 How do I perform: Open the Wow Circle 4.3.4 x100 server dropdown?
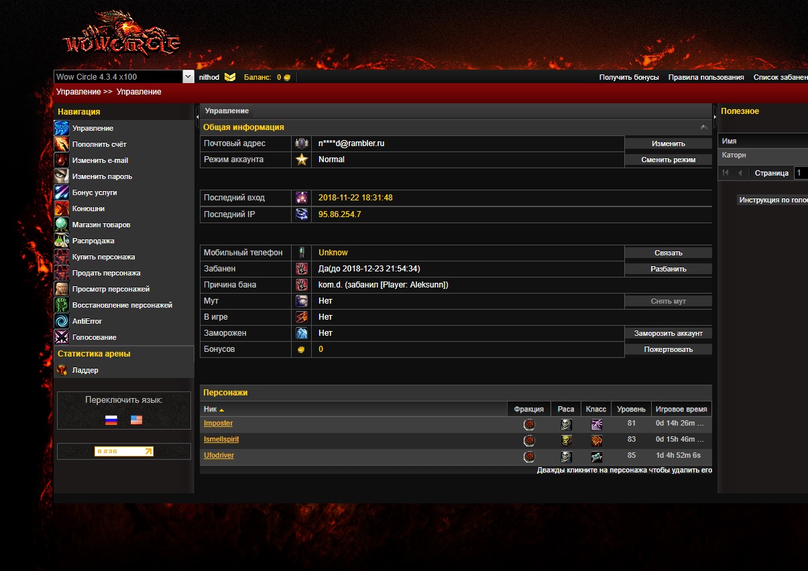point(188,77)
